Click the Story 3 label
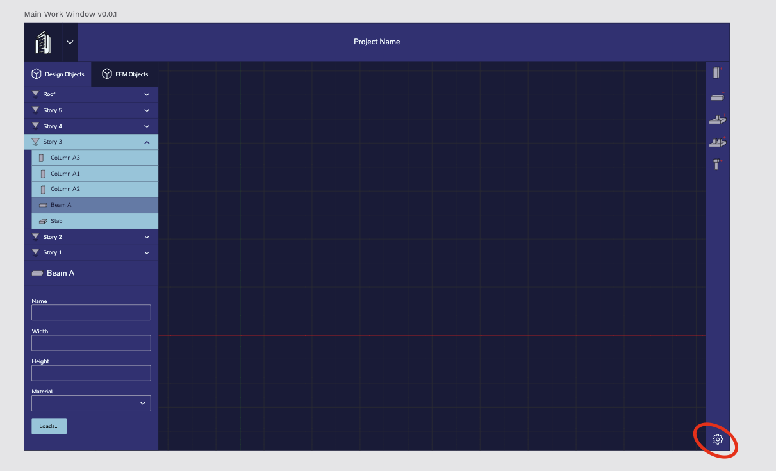Viewport: 776px width, 471px height. [53, 142]
